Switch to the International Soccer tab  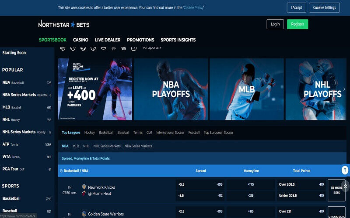pyautogui.click(x=170, y=133)
